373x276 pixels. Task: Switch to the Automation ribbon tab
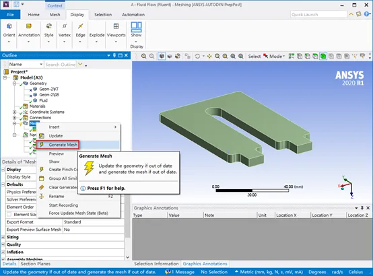click(133, 15)
